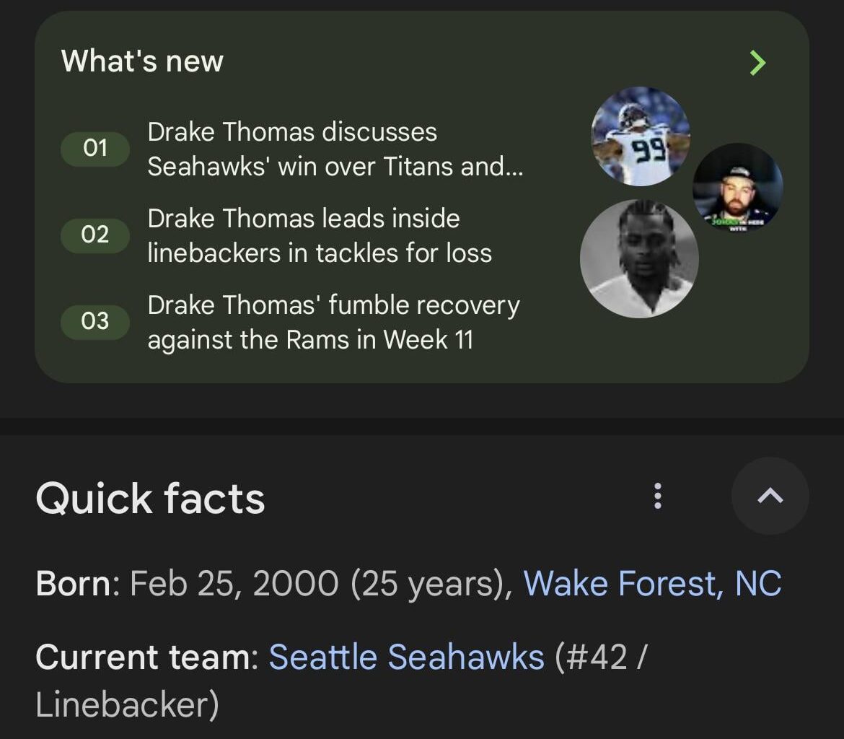Click the 02 number badge

[94, 236]
